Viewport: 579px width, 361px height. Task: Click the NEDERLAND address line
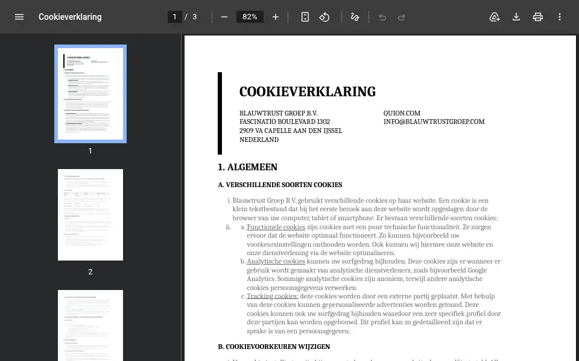pyautogui.click(x=259, y=140)
